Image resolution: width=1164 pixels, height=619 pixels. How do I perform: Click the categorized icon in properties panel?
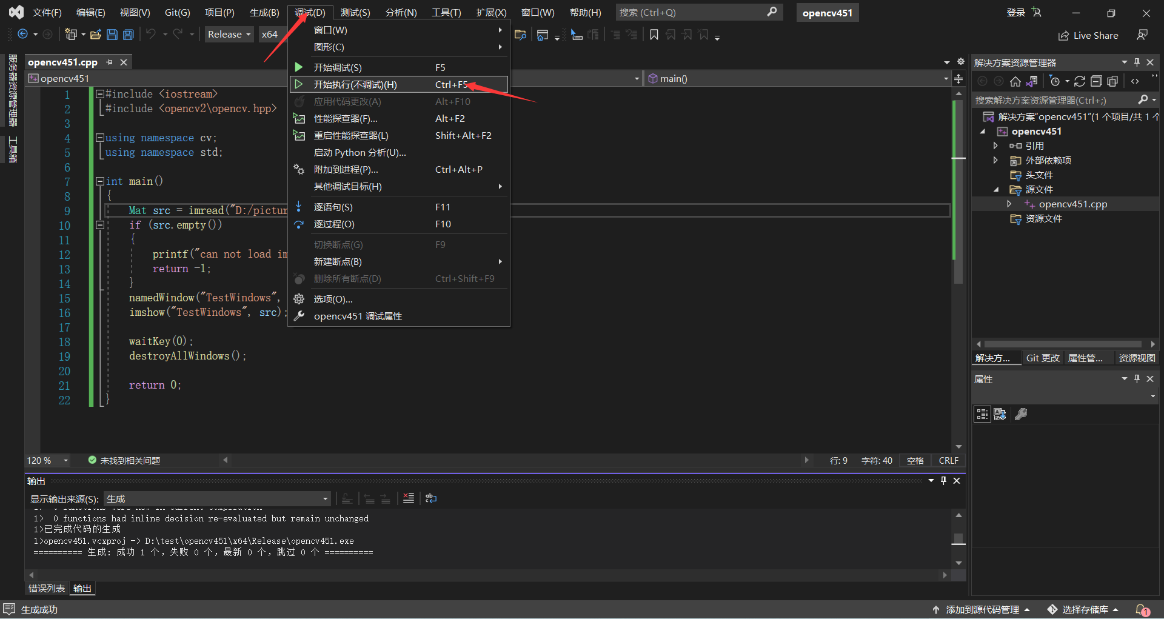coord(982,414)
